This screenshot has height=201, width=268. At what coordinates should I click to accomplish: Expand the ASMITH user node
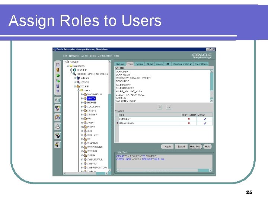(82, 98)
